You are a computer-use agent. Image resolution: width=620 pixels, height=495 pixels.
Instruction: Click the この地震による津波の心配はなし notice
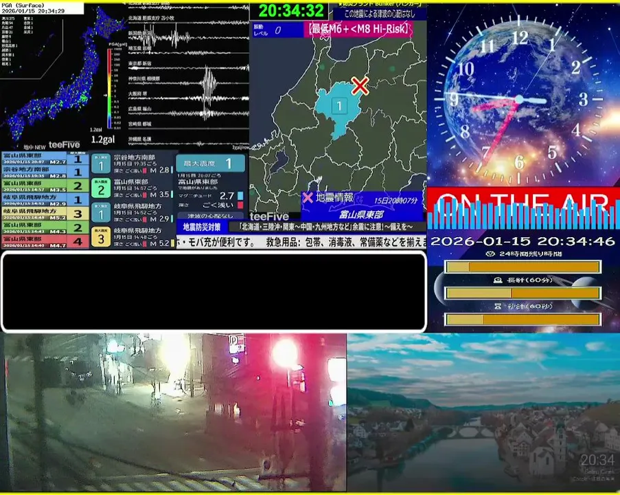coord(380,14)
